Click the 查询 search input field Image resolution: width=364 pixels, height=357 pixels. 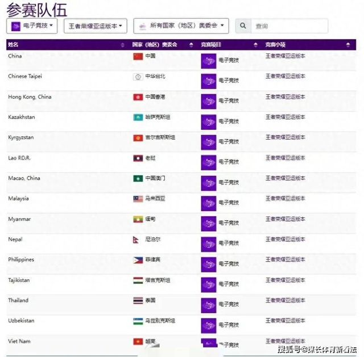click(289, 26)
